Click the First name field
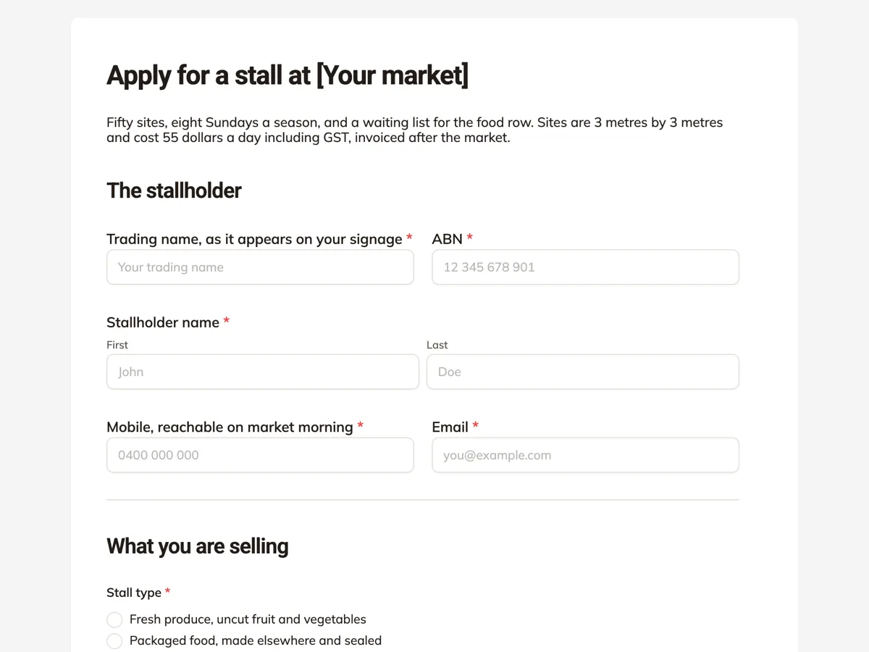 (263, 372)
